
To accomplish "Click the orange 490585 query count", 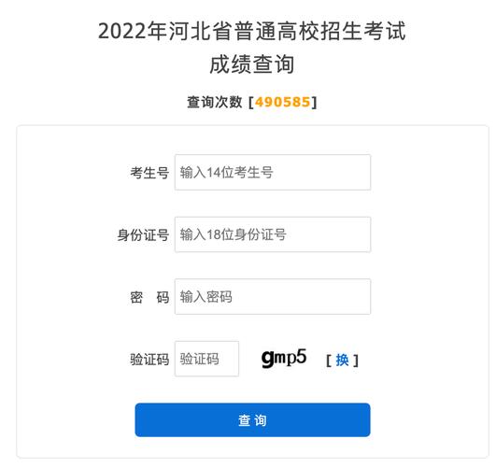I will coord(282,102).
